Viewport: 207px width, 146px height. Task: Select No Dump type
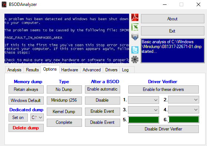coord(64,89)
